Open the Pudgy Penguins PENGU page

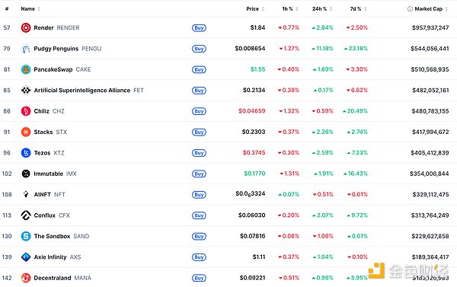click(x=68, y=49)
